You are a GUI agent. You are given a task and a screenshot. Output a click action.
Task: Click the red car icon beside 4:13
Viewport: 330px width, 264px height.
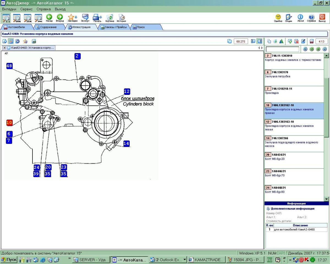312,41
